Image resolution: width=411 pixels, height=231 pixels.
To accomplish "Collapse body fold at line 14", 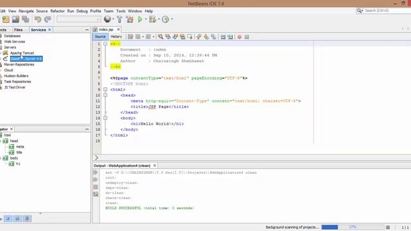I will tap(105, 118).
